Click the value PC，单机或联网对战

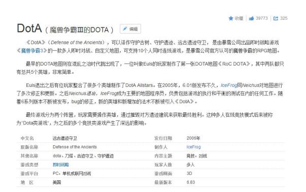pos(72,173)
